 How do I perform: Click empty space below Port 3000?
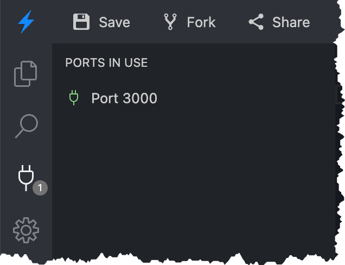(190, 179)
